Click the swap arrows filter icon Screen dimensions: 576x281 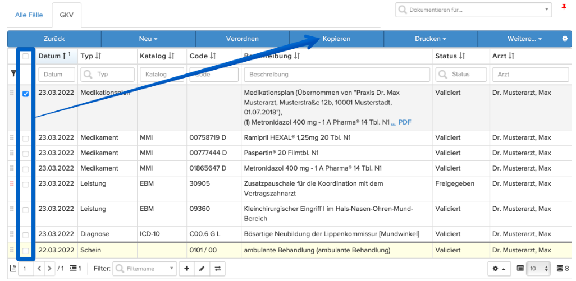pyautogui.click(x=217, y=269)
